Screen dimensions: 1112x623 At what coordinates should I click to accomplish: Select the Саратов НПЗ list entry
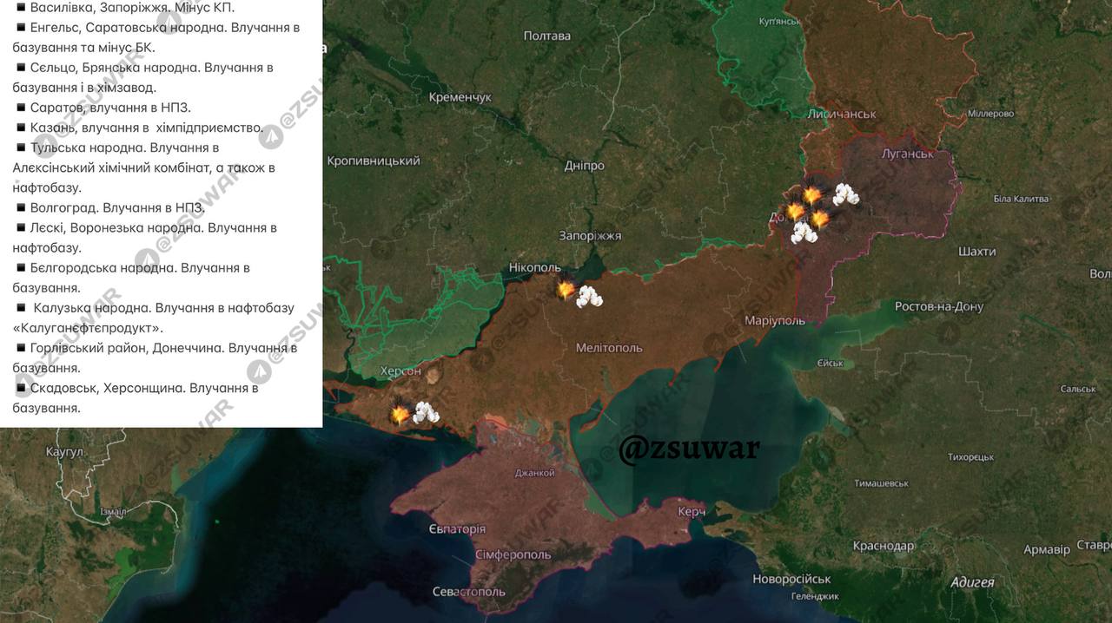103,108
